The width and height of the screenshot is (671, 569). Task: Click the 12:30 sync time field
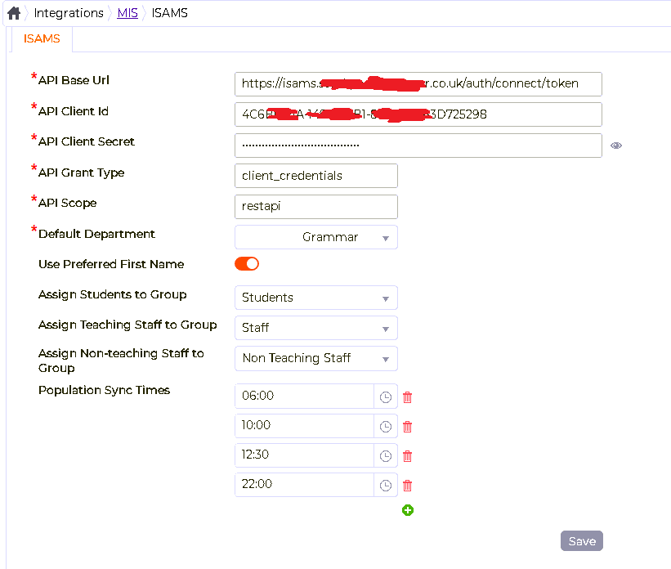click(x=304, y=455)
